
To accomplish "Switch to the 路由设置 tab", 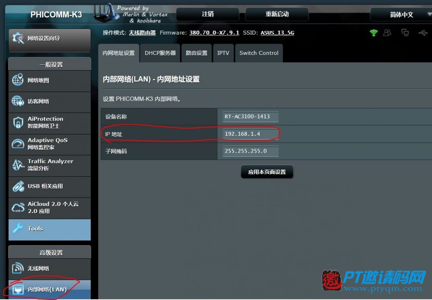I will (197, 53).
